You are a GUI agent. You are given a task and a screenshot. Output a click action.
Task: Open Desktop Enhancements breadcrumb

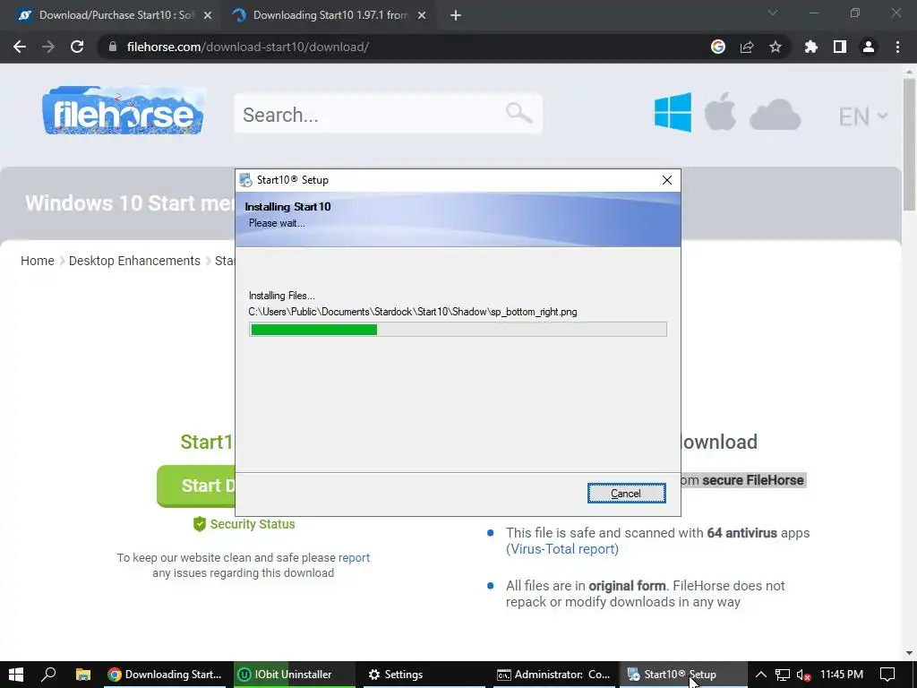134,261
